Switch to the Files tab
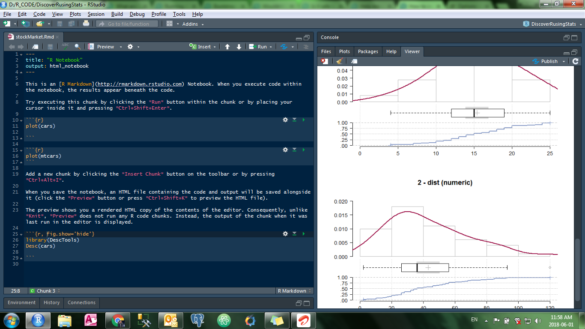This screenshot has height=329, width=585. pos(326,51)
